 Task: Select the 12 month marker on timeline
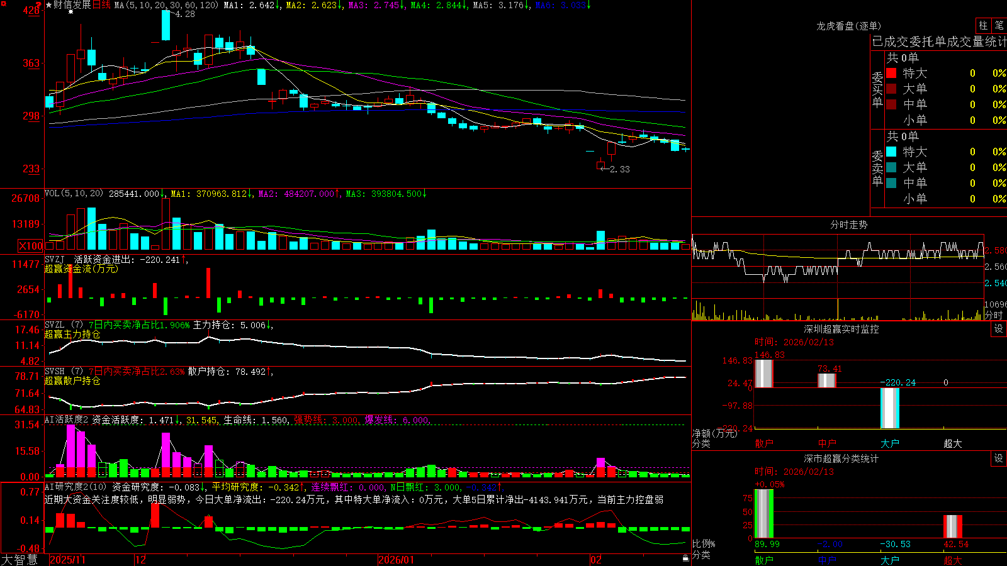click(140, 560)
